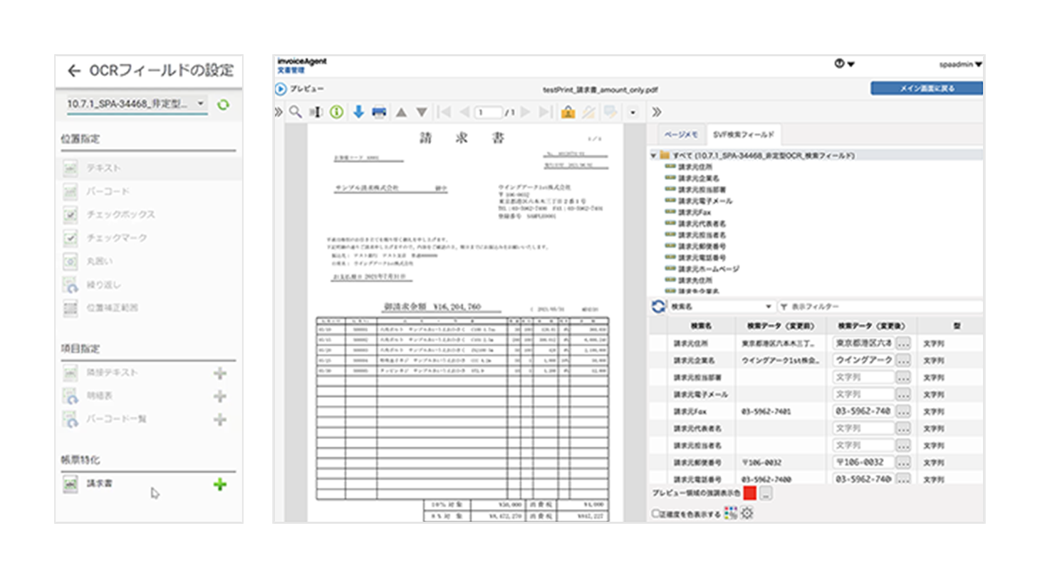The width and height of the screenshot is (1040, 578).
Task: Collapse the すべて folder tree node
Action: [653, 155]
